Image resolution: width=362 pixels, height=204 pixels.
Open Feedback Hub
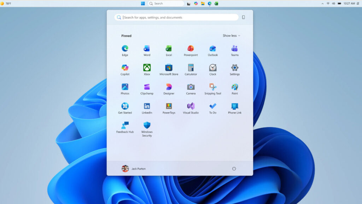click(x=125, y=127)
